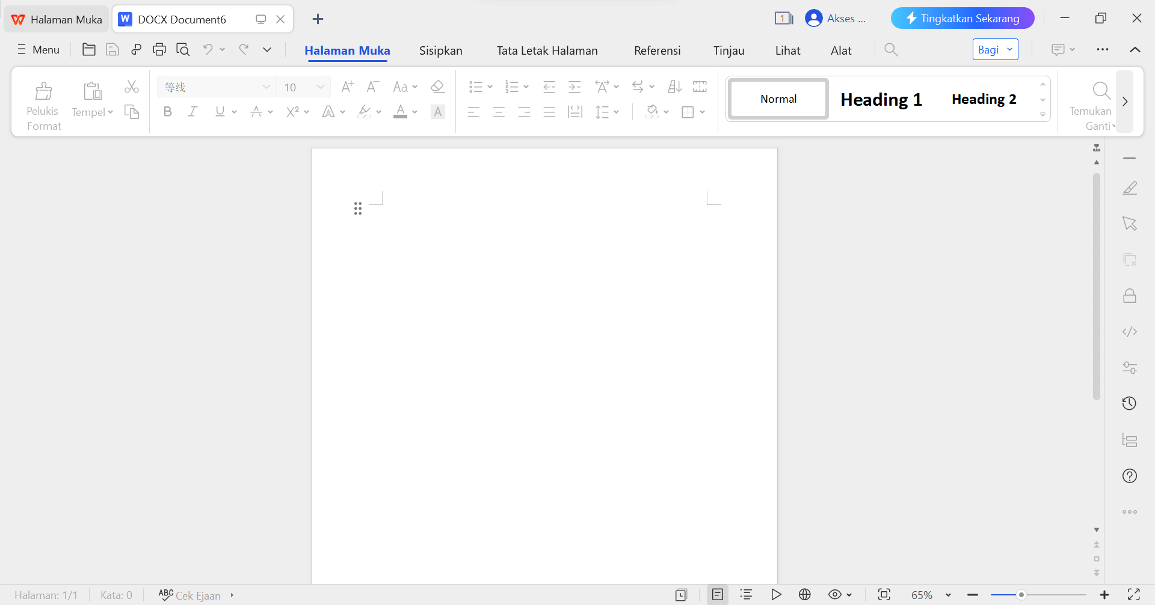The image size is (1155, 605).
Task: Select the Normal style in style gallery
Action: (778, 99)
